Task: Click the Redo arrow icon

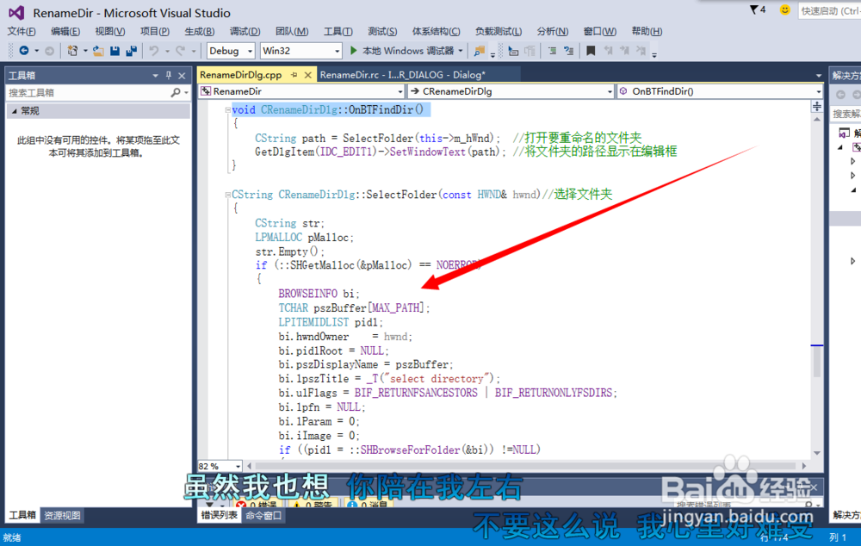Action: 180,51
